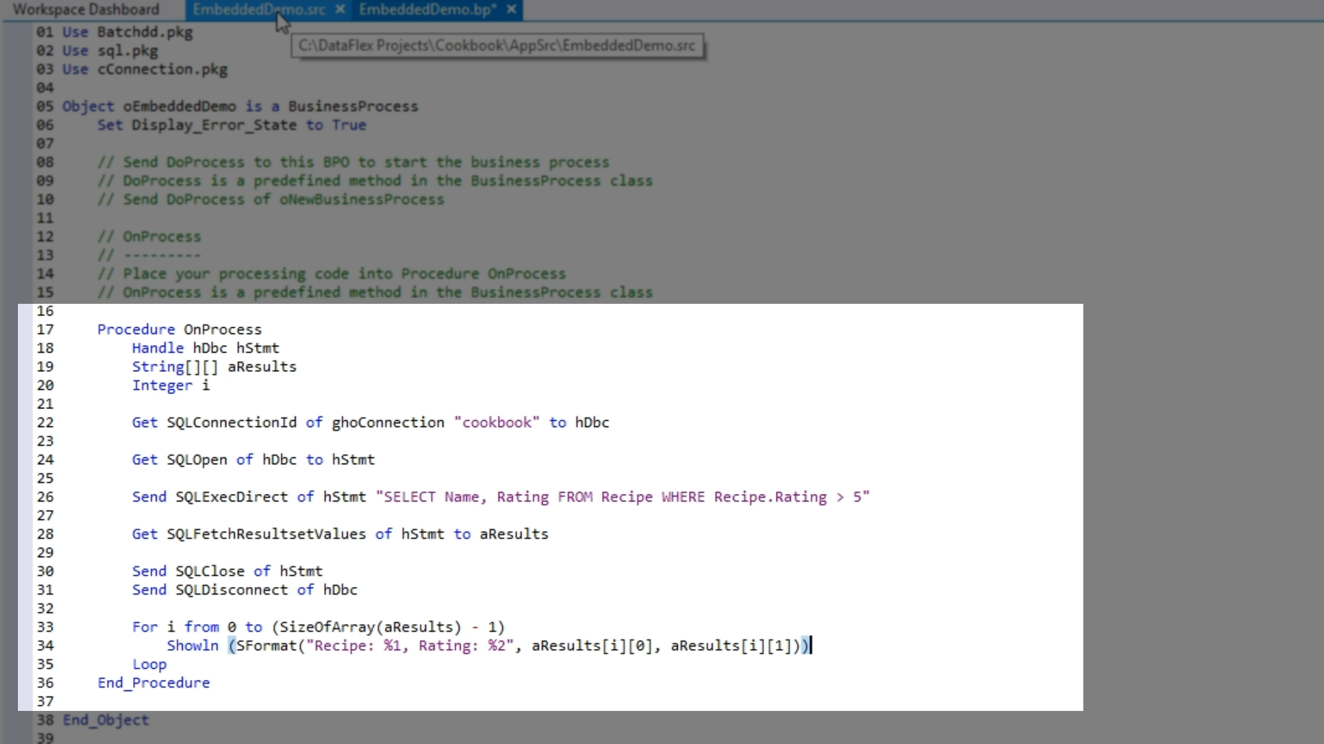The height and width of the screenshot is (744, 1324).
Task: Click the SELECT query string
Action: click(x=622, y=497)
